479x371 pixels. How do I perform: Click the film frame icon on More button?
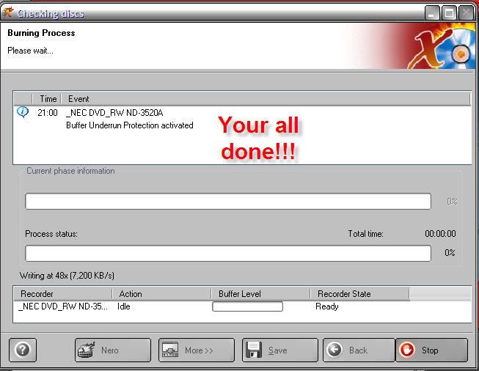click(x=170, y=350)
